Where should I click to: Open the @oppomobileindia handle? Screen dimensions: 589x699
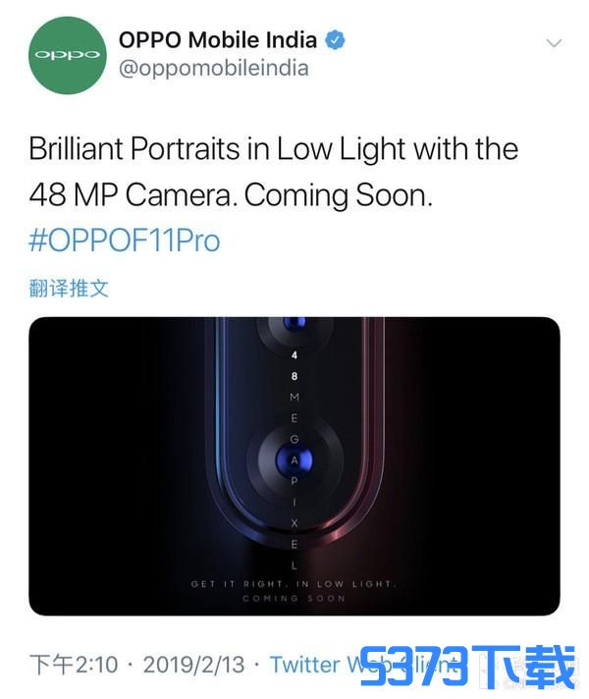point(214,68)
